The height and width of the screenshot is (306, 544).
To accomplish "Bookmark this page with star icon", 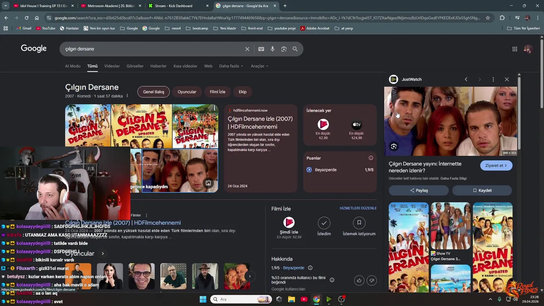I will pos(488,18).
